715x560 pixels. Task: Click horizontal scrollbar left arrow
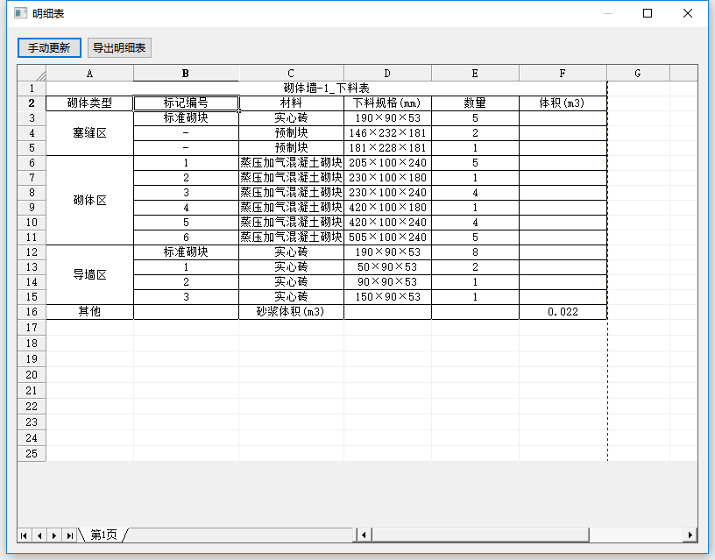coord(364,535)
